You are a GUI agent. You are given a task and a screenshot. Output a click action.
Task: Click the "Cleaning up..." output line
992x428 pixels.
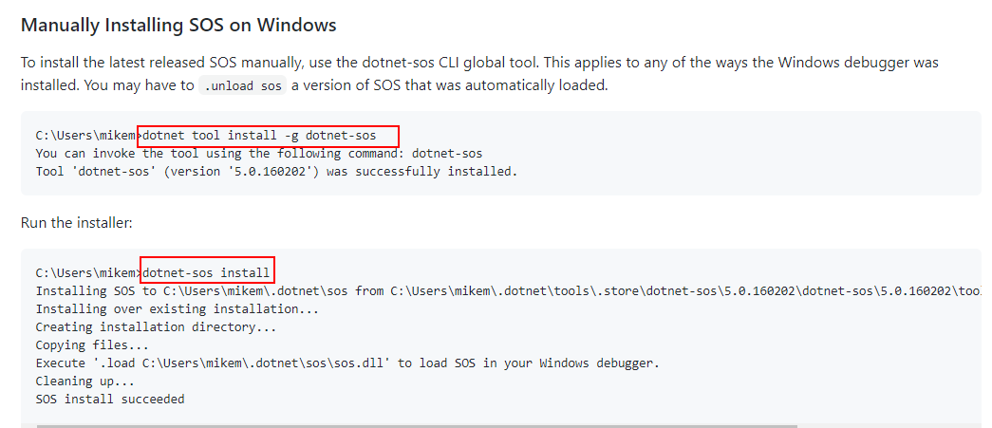[85, 381]
